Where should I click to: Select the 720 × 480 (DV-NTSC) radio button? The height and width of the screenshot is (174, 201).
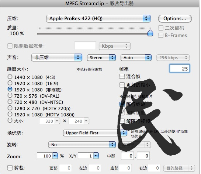pos(10,102)
